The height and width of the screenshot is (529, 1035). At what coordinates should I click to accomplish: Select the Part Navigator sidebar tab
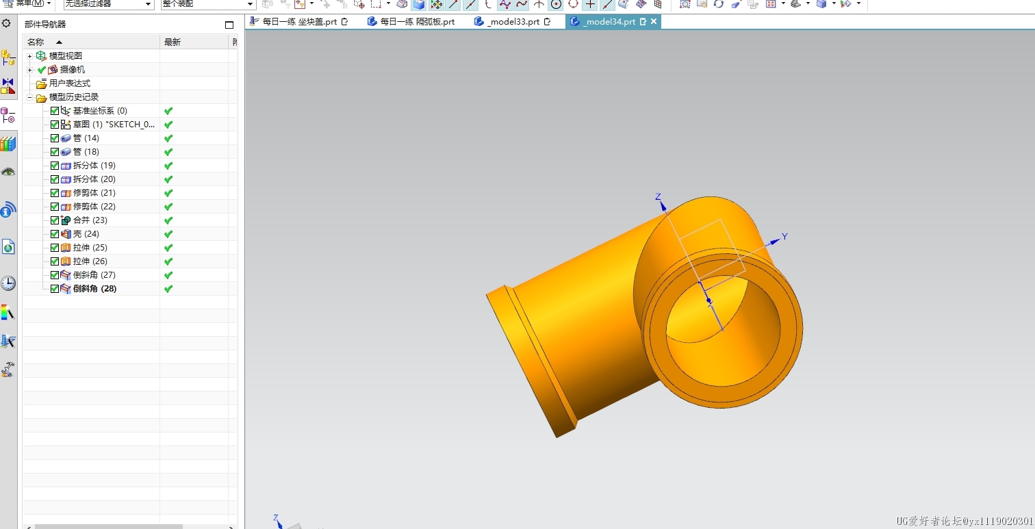[8, 115]
